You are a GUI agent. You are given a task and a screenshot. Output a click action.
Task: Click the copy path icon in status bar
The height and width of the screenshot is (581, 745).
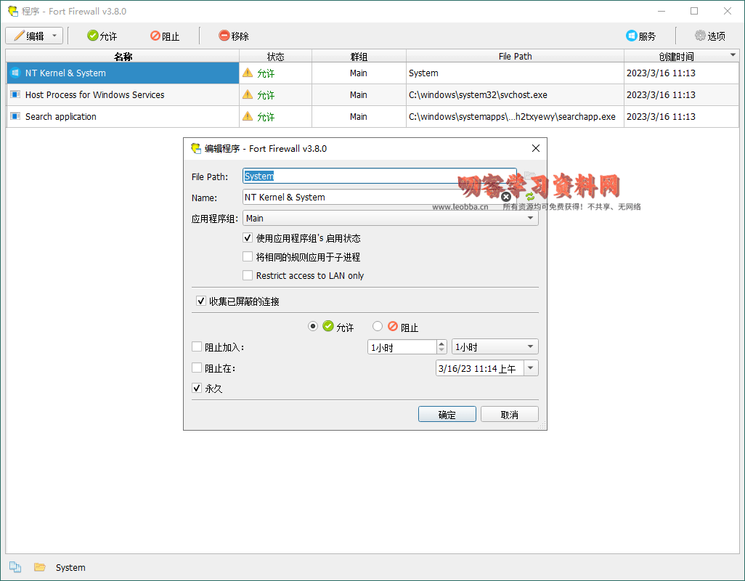pyautogui.click(x=15, y=567)
